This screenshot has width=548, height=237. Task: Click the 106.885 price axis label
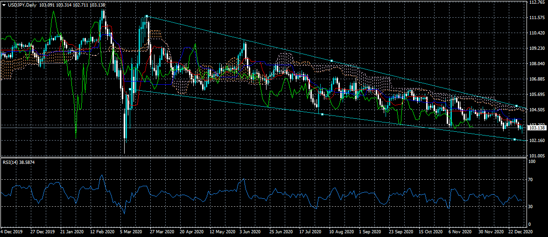pos(537,79)
